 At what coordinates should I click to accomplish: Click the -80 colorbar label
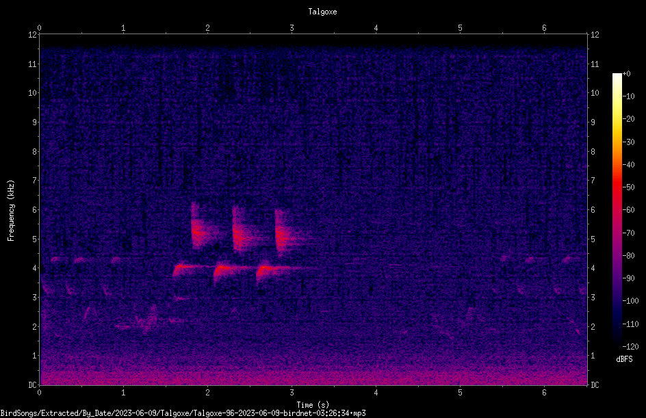[628, 256]
